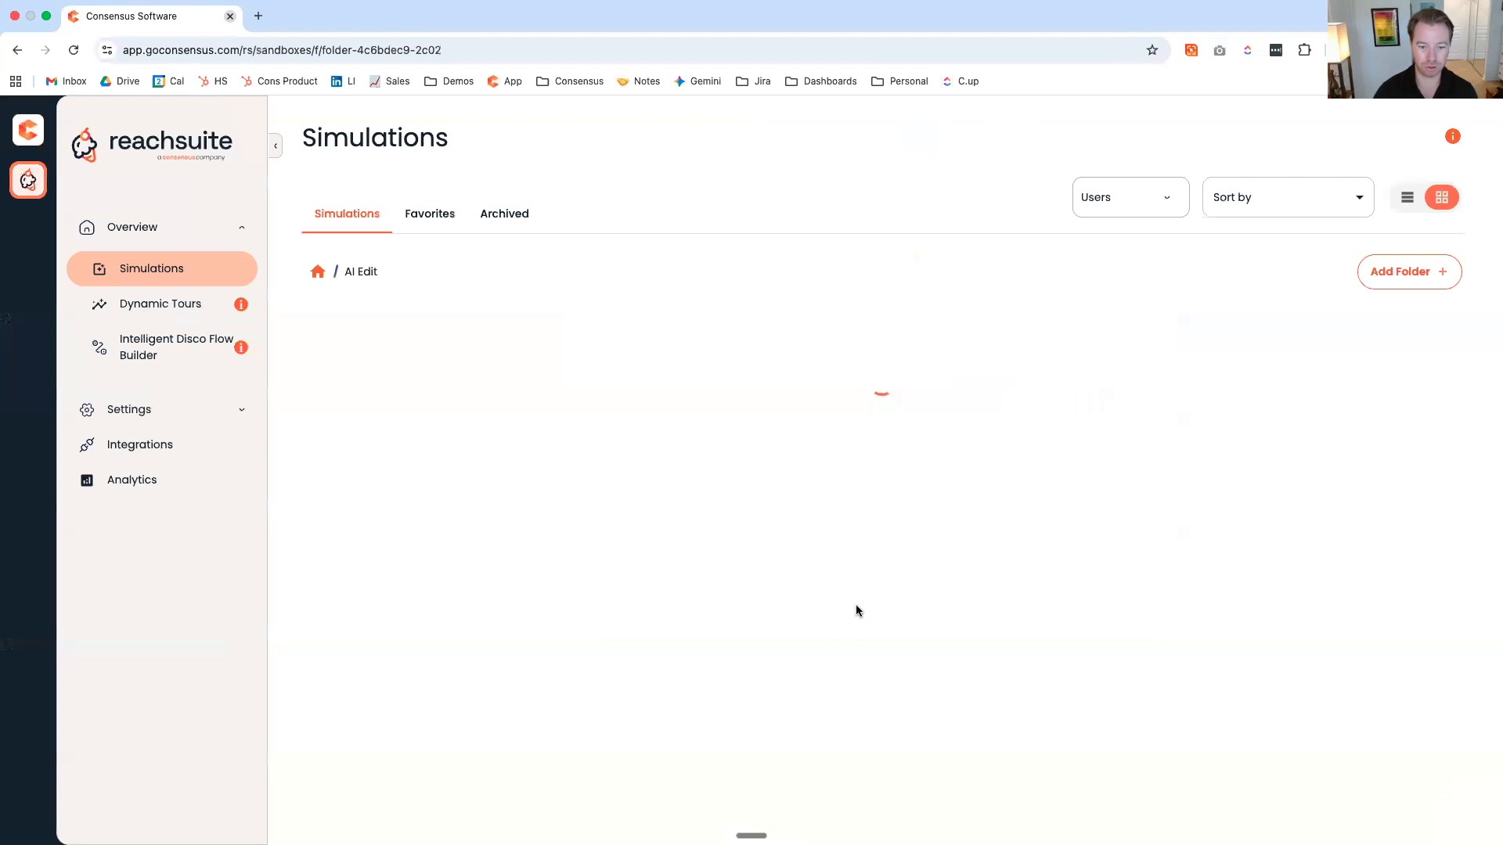Open the Users filter dropdown
1503x845 pixels.
tap(1130, 197)
